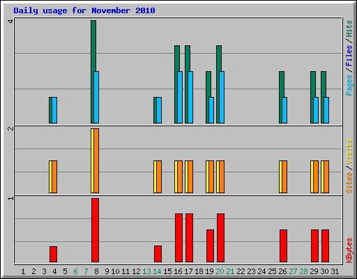Click day label 26 on the axis
Screen dimensions: 357x279
[x=282, y=271]
